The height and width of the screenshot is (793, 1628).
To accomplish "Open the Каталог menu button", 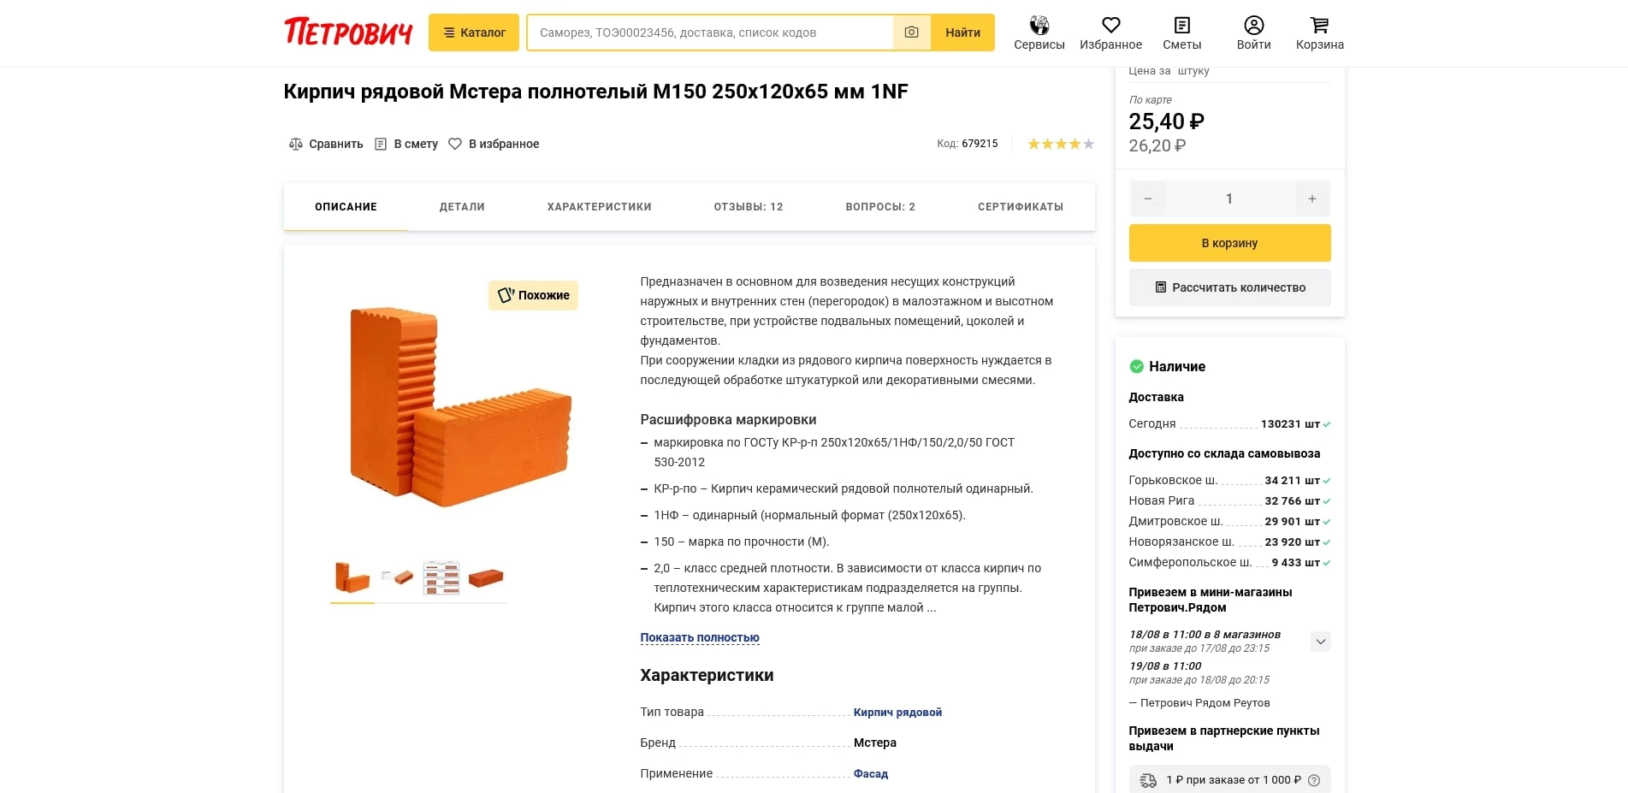I will [473, 33].
